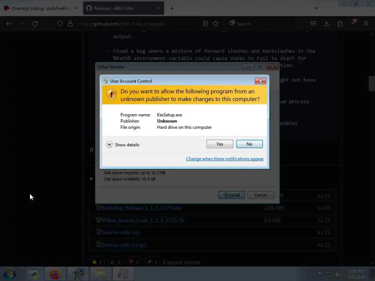Download Source code (tar.gz)
This screenshot has height=281, width=375.
(124, 245)
